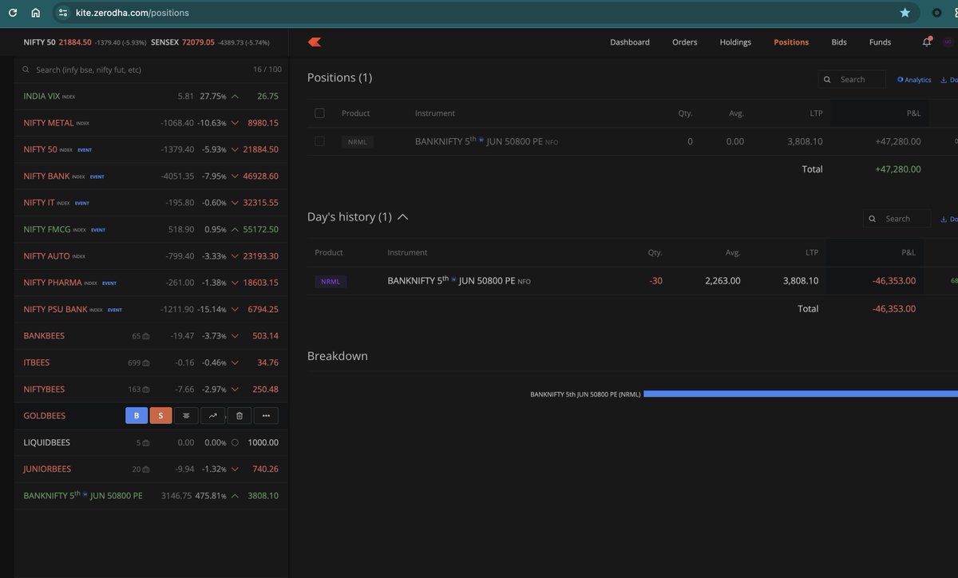Click holdings briefcase icon on LIQUIDBEES row
958x578 pixels.
tap(146, 443)
